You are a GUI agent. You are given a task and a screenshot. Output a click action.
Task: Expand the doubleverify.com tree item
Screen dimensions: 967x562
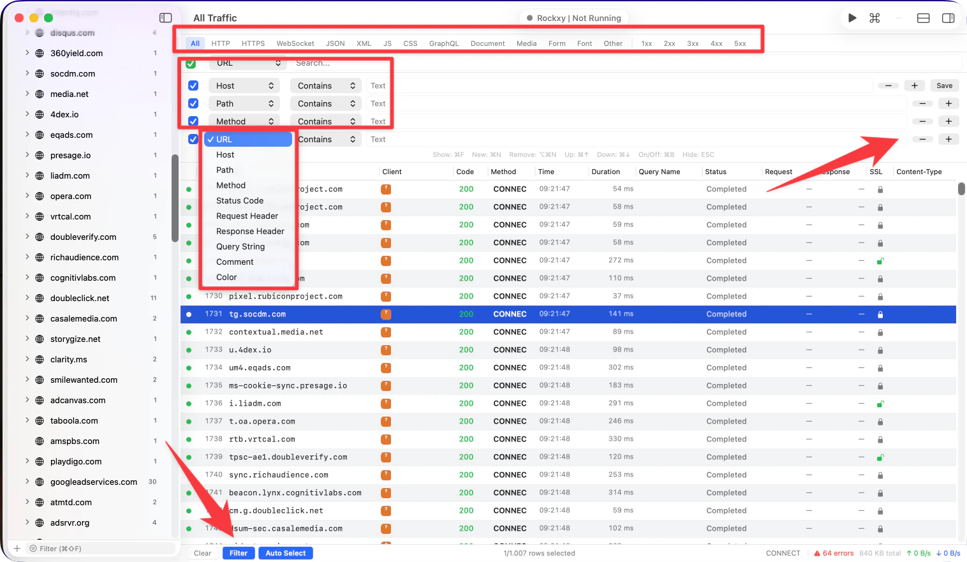click(x=27, y=237)
